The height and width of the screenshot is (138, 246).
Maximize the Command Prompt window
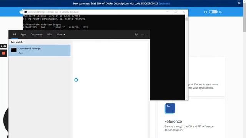point(176,12)
